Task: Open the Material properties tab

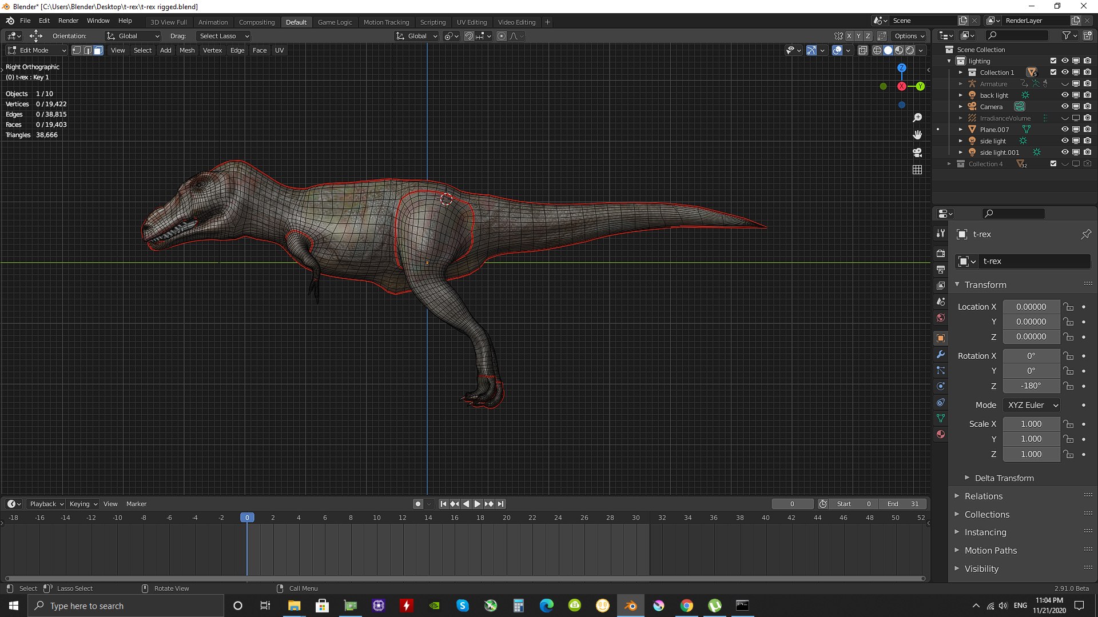Action: (941, 434)
